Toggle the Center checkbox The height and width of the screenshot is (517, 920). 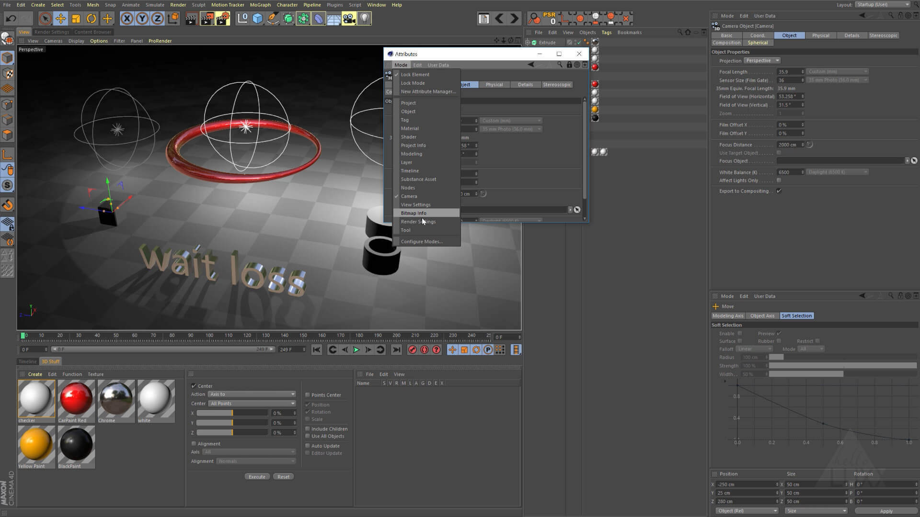(x=194, y=386)
